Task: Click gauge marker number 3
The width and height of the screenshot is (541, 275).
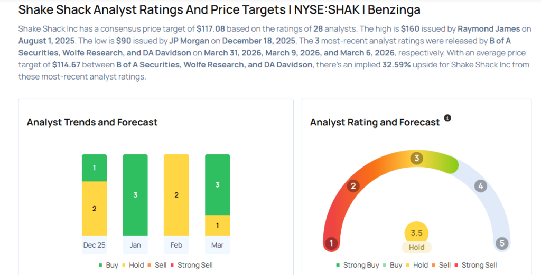Action: pos(416,158)
